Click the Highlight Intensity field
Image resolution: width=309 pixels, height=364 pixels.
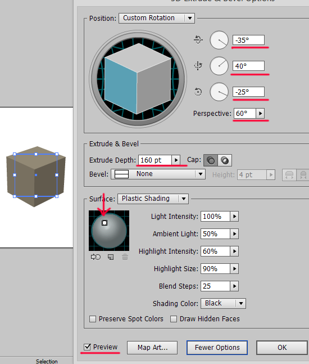(215, 251)
